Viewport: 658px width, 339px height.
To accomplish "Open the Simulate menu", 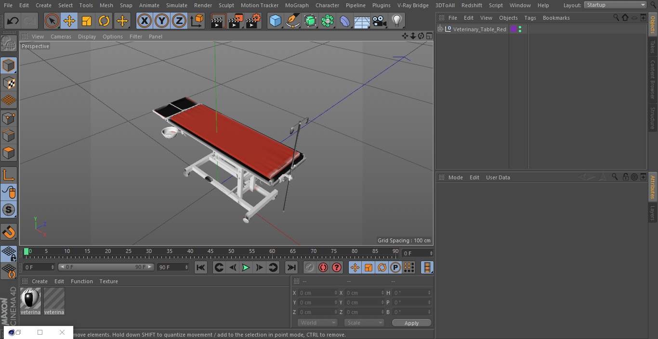I will [x=177, y=5].
